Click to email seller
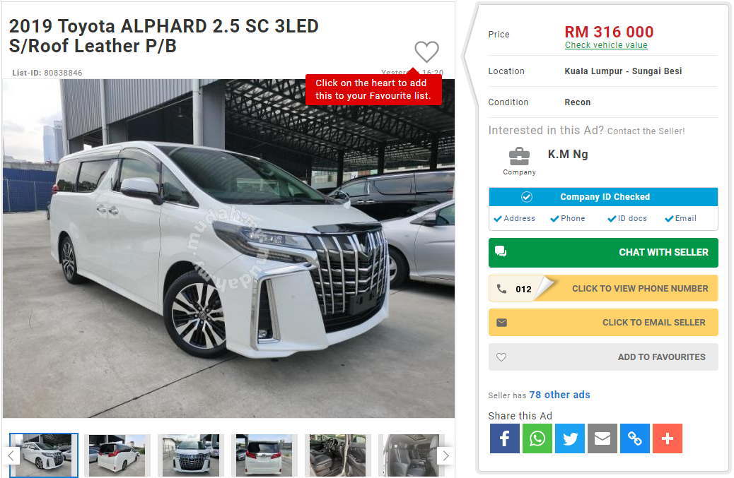734x478 pixels. pyautogui.click(x=603, y=323)
